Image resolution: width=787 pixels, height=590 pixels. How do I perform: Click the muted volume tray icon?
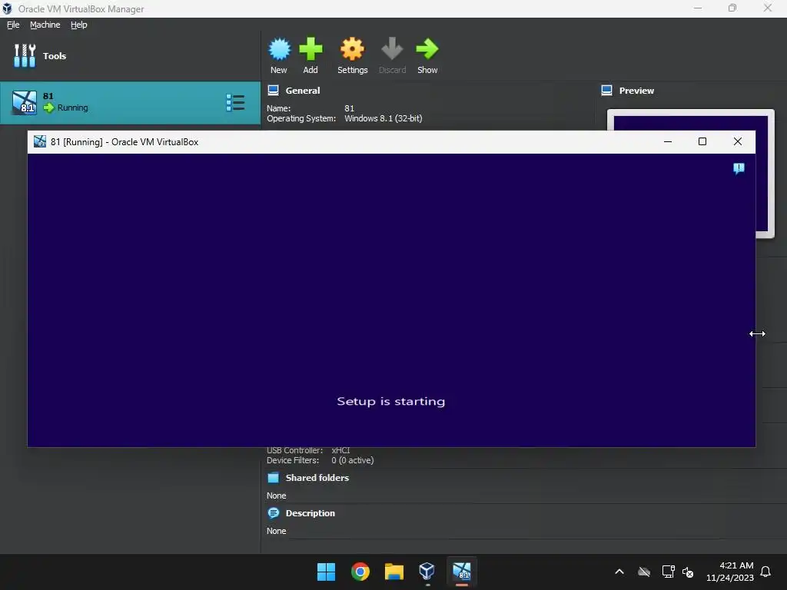688,572
